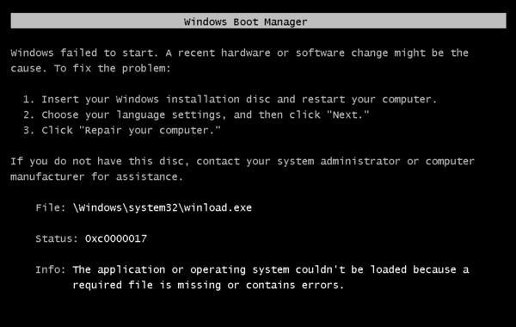Select step 1 Insert your Windows installation disc

tap(230, 100)
